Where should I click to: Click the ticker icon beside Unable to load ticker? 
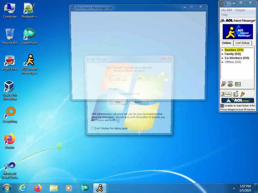[222, 106]
